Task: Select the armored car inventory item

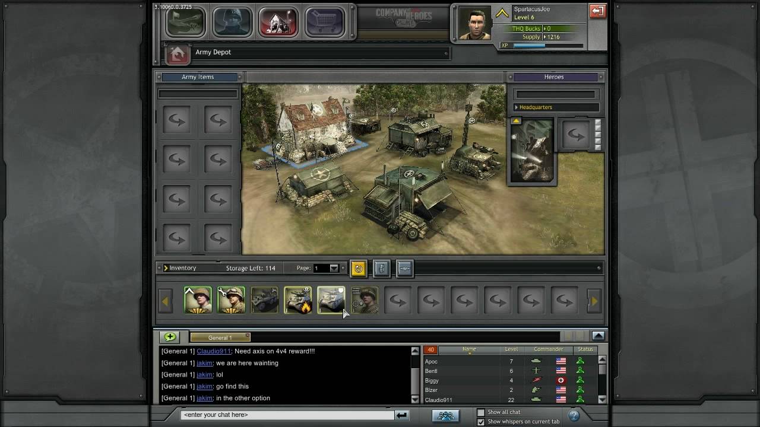Action: (x=264, y=300)
